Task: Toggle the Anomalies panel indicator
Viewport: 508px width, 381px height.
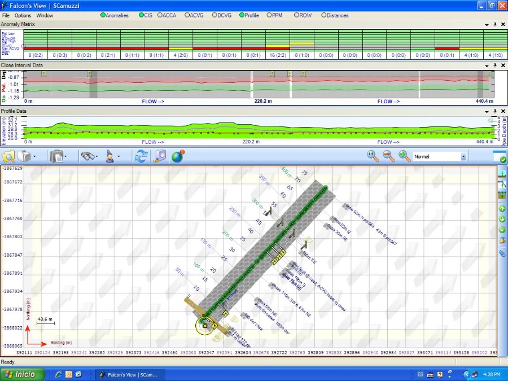Action: pos(103,15)
